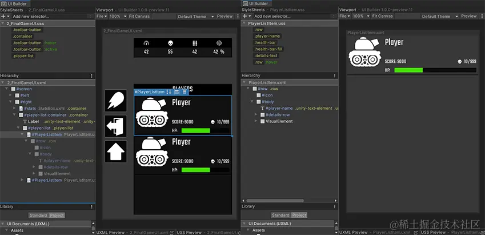Click the justify icon at end of #PlayerListItem header

coord(185,92)
